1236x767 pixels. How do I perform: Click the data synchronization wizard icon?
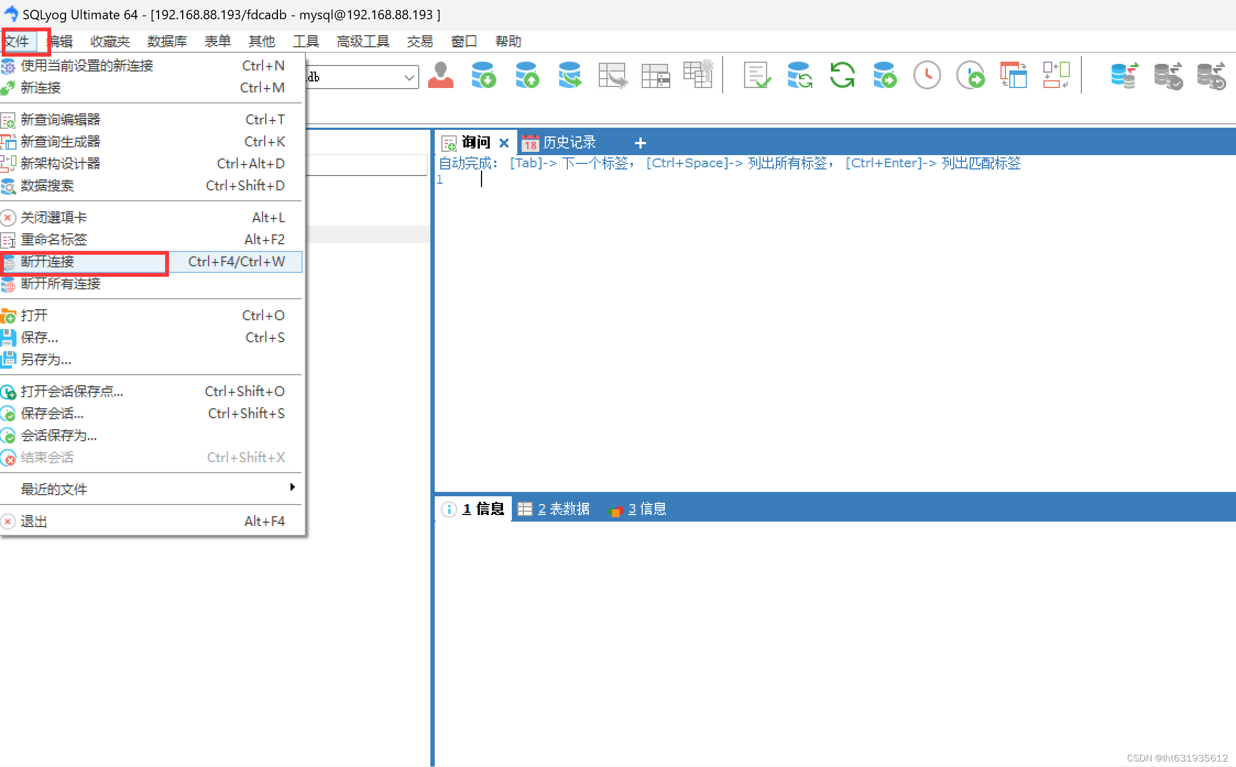(x=1124, y=75)
